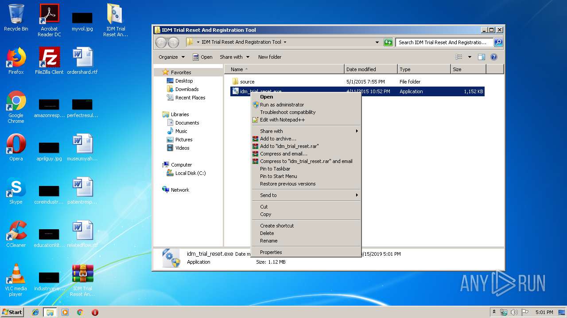
Task: Click the search folder input field
Action: tap(444, 42)
